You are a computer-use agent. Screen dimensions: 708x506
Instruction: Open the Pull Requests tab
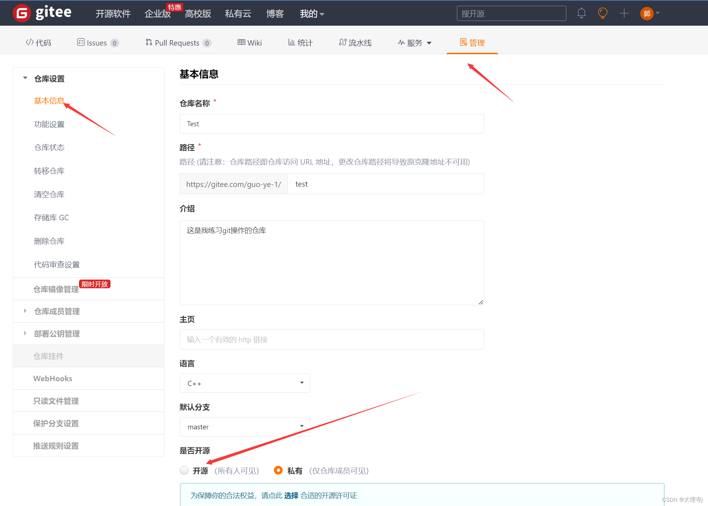coord(178,43)
